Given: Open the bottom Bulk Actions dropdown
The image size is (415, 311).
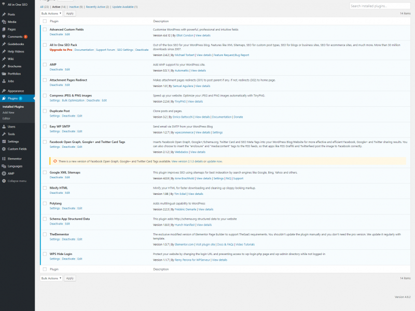Looking at the screenshot, I should point(51,278).
